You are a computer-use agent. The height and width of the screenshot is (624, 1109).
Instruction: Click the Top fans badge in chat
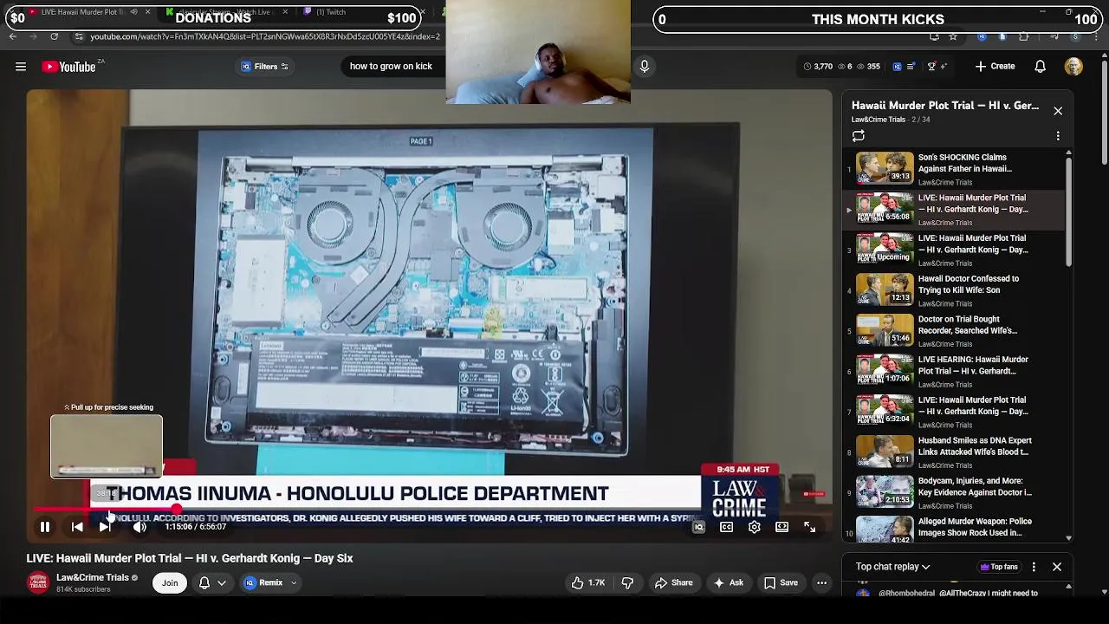click(999, 567)
